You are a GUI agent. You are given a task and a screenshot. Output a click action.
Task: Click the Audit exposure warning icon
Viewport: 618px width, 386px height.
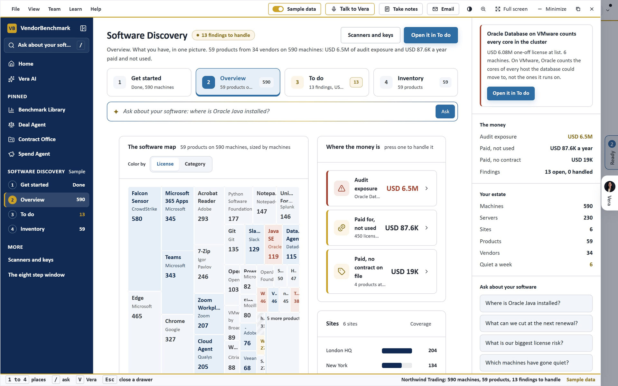click(342, 188)
